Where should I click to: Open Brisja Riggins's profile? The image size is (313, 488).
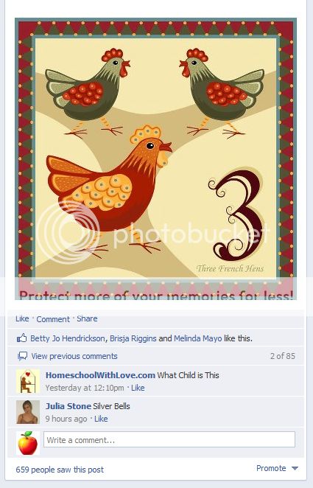coord(133,338)
